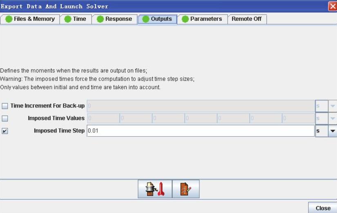Click the Time Increment For Back-up field
337x213 pixels.
[200, 106]
